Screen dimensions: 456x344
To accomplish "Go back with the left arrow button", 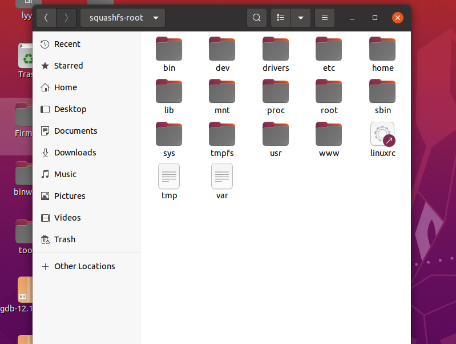I will [x=46, y=18].
